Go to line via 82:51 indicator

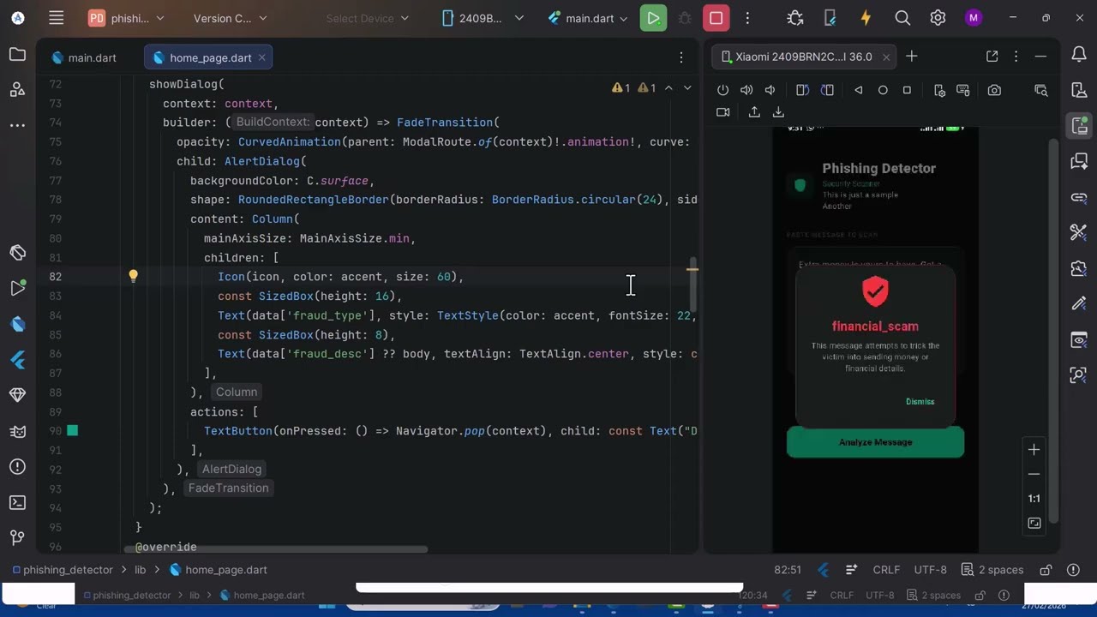click(787, 570)
